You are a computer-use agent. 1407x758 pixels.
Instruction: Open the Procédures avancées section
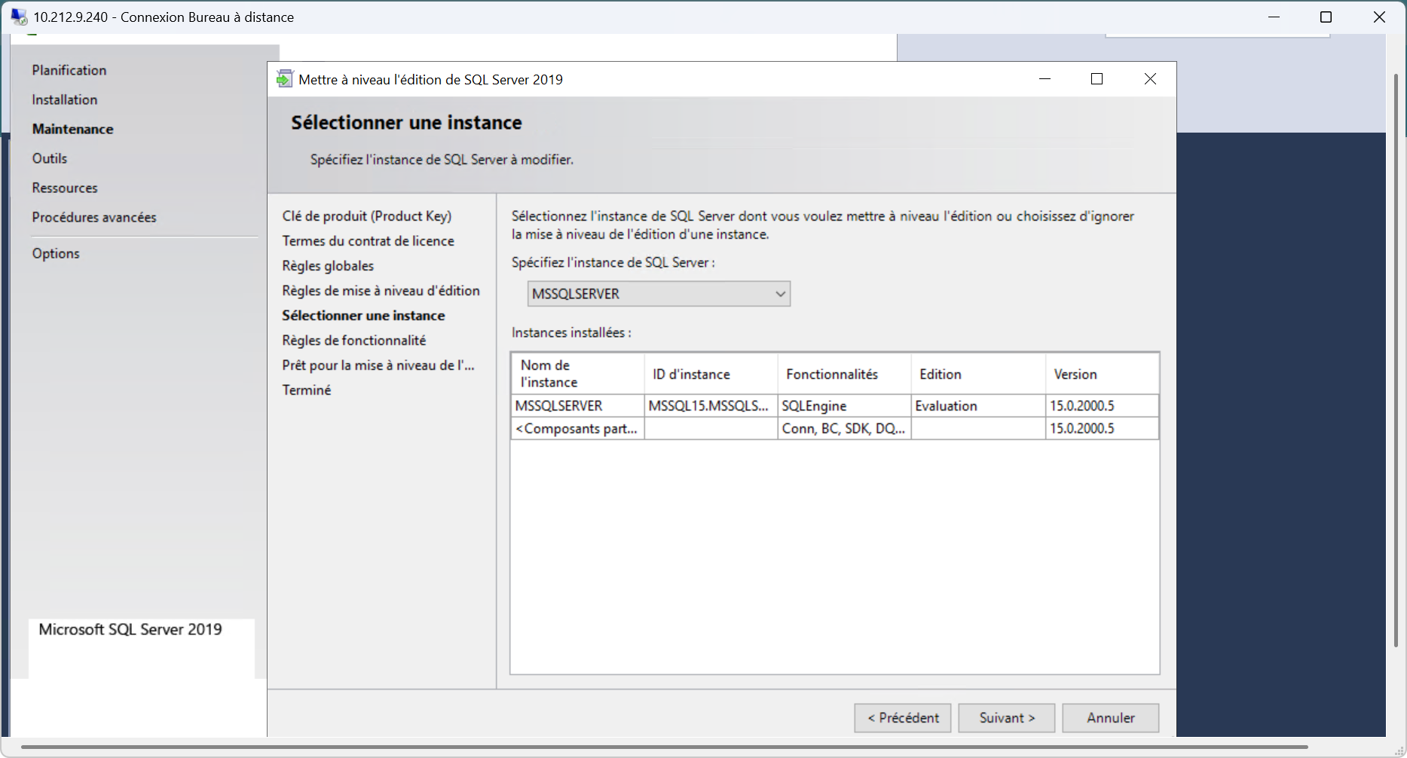(x=94, y=217)
